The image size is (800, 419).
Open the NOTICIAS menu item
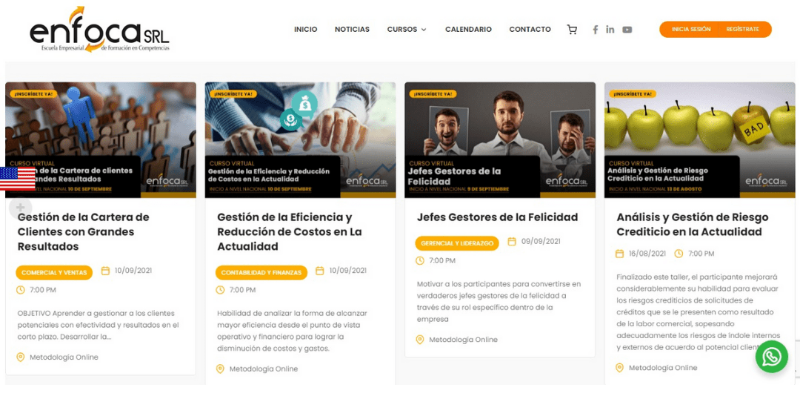(x=352, y=30)
